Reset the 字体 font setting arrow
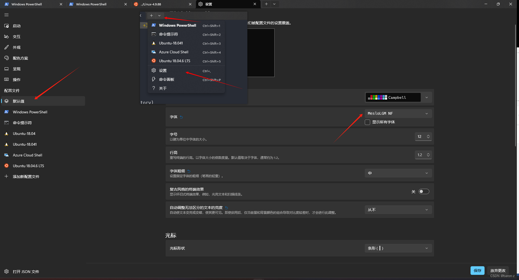The width and height of the screenshot is (519, 280). point(181,117)
